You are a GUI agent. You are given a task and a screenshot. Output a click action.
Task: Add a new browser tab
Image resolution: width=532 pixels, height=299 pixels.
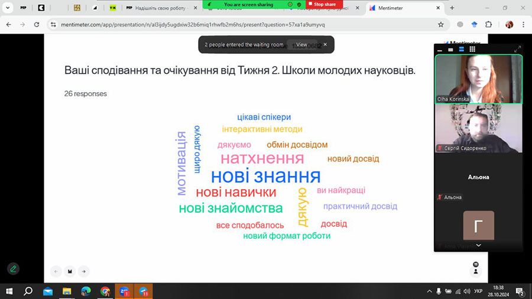click(x=452, y=8)
